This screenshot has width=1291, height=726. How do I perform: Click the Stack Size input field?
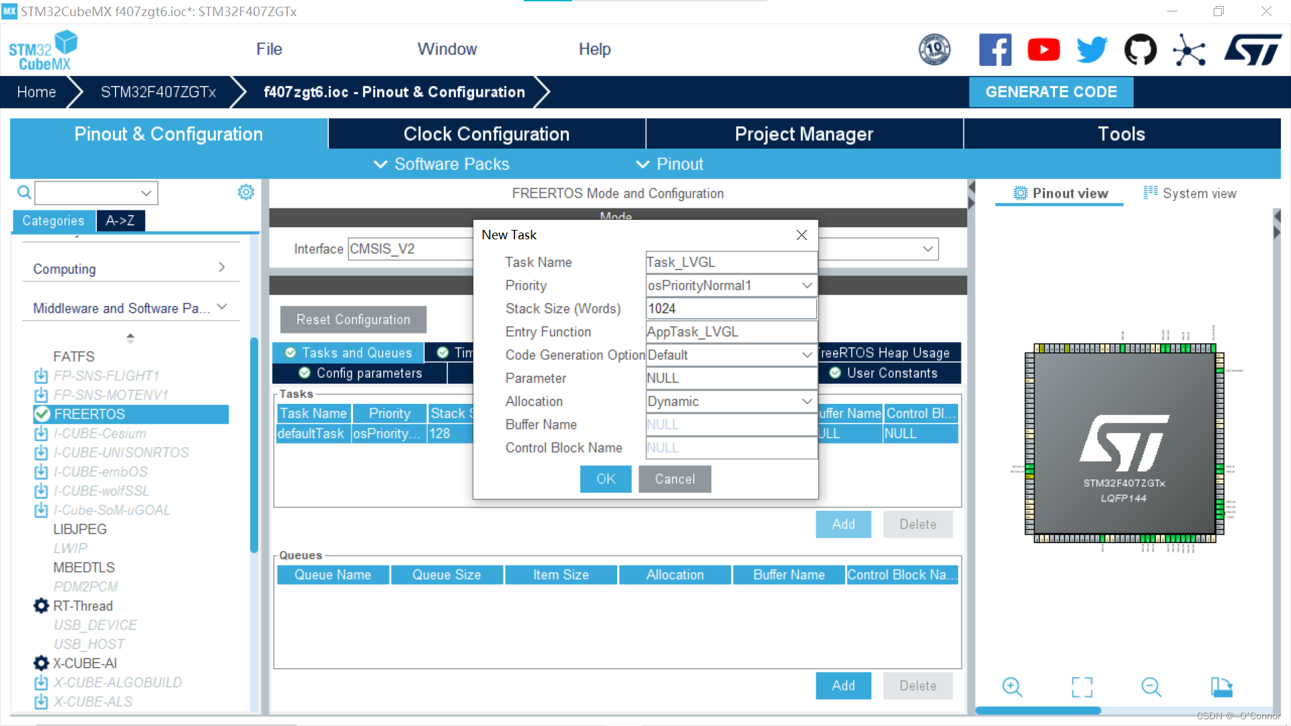click(731, 309)
